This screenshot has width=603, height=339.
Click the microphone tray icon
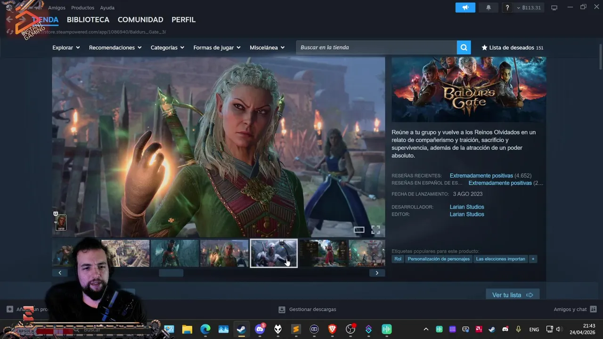(x=518, y=329)
